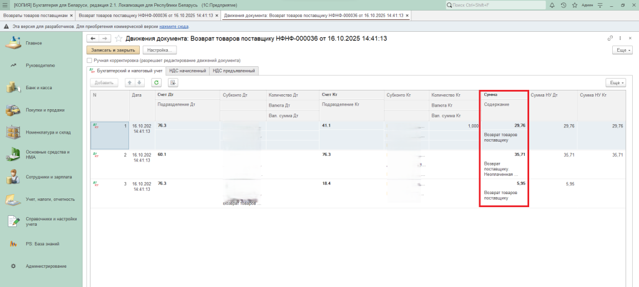Open Банк и касса section
The image size is (639, 287).
pos(39,88)
